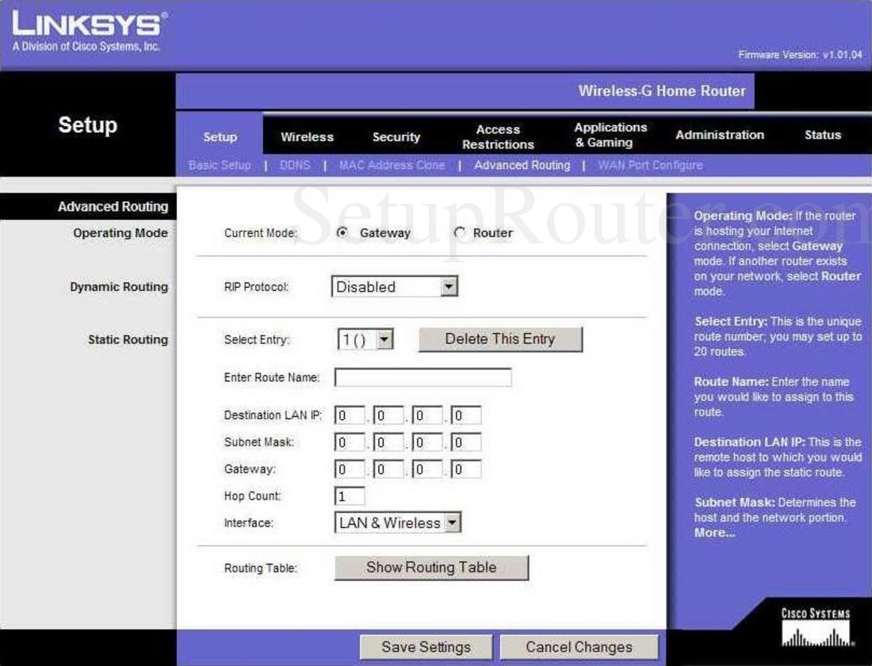The height and width of the screenshot is (666, 872).
Task: Open the Interface dropdown
Action: 398,522
